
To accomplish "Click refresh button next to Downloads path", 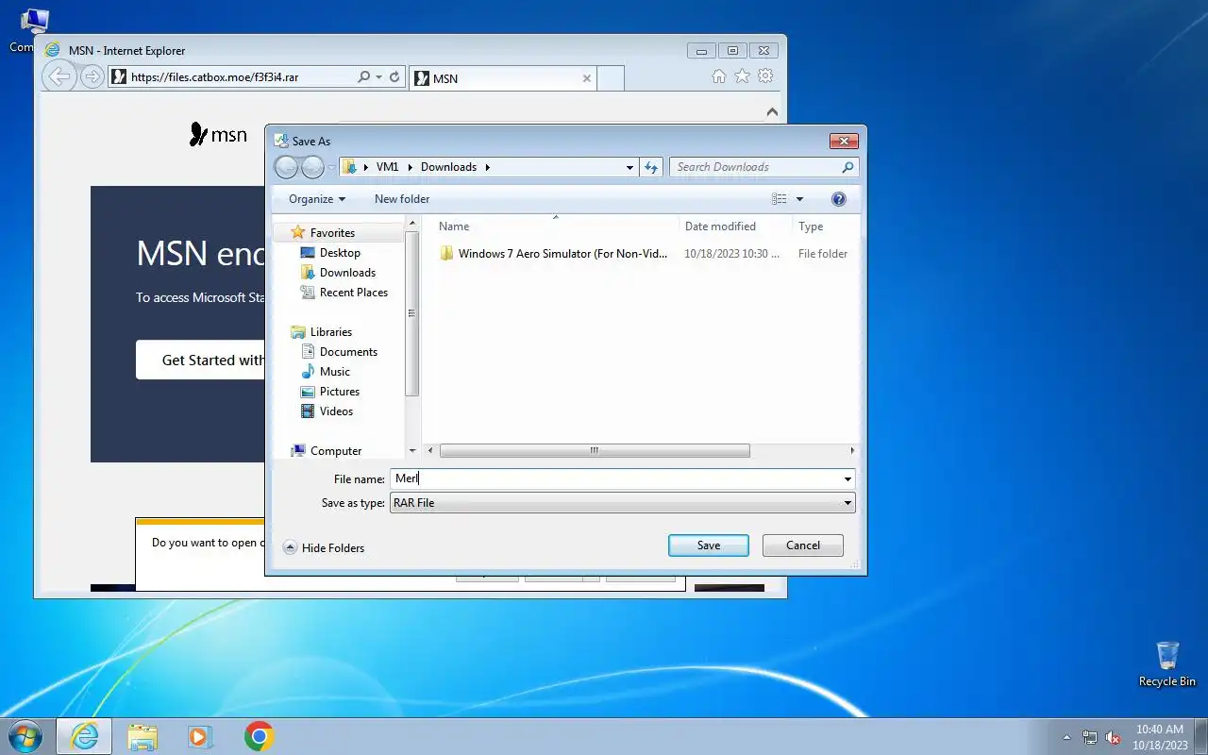I will (651, 167).
